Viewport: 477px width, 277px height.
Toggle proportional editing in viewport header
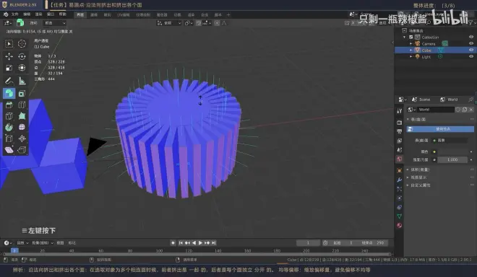point(217,23)
